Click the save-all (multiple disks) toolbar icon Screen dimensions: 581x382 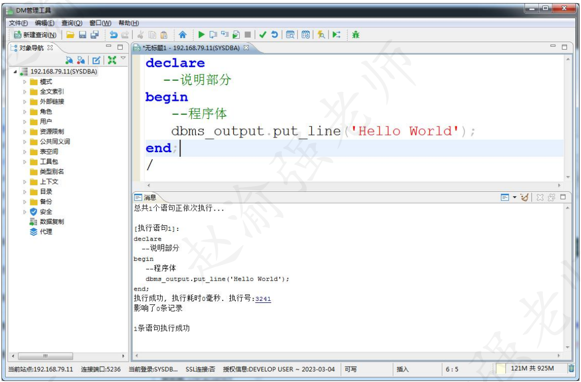click(95, 35)
